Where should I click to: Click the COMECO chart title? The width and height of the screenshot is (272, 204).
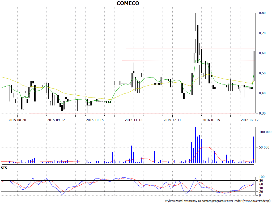click(128, 3)
